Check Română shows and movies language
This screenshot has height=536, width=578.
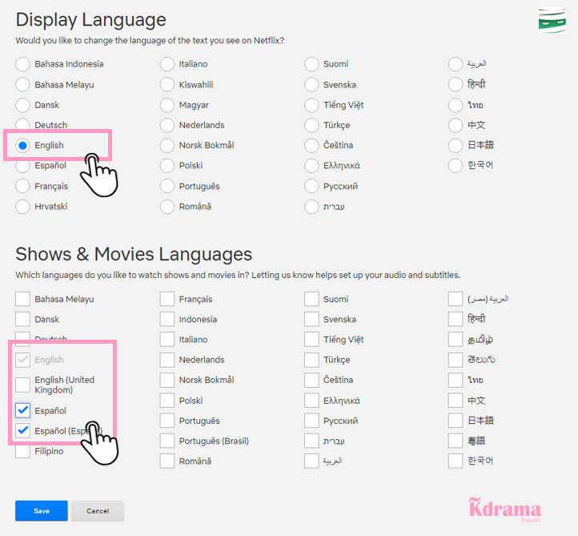pos(167,461)
